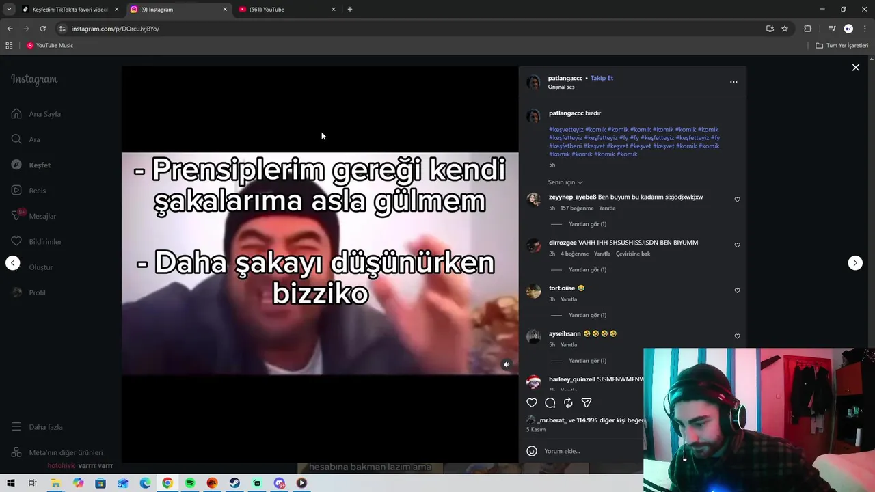Close the Instagram browser tab
The width and height of the screenshot is (875, 492).
click(x=225, y=10)
